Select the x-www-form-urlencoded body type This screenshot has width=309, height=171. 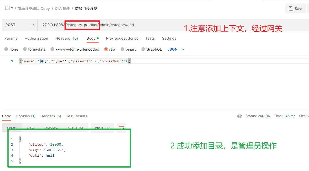pos(75,49)
